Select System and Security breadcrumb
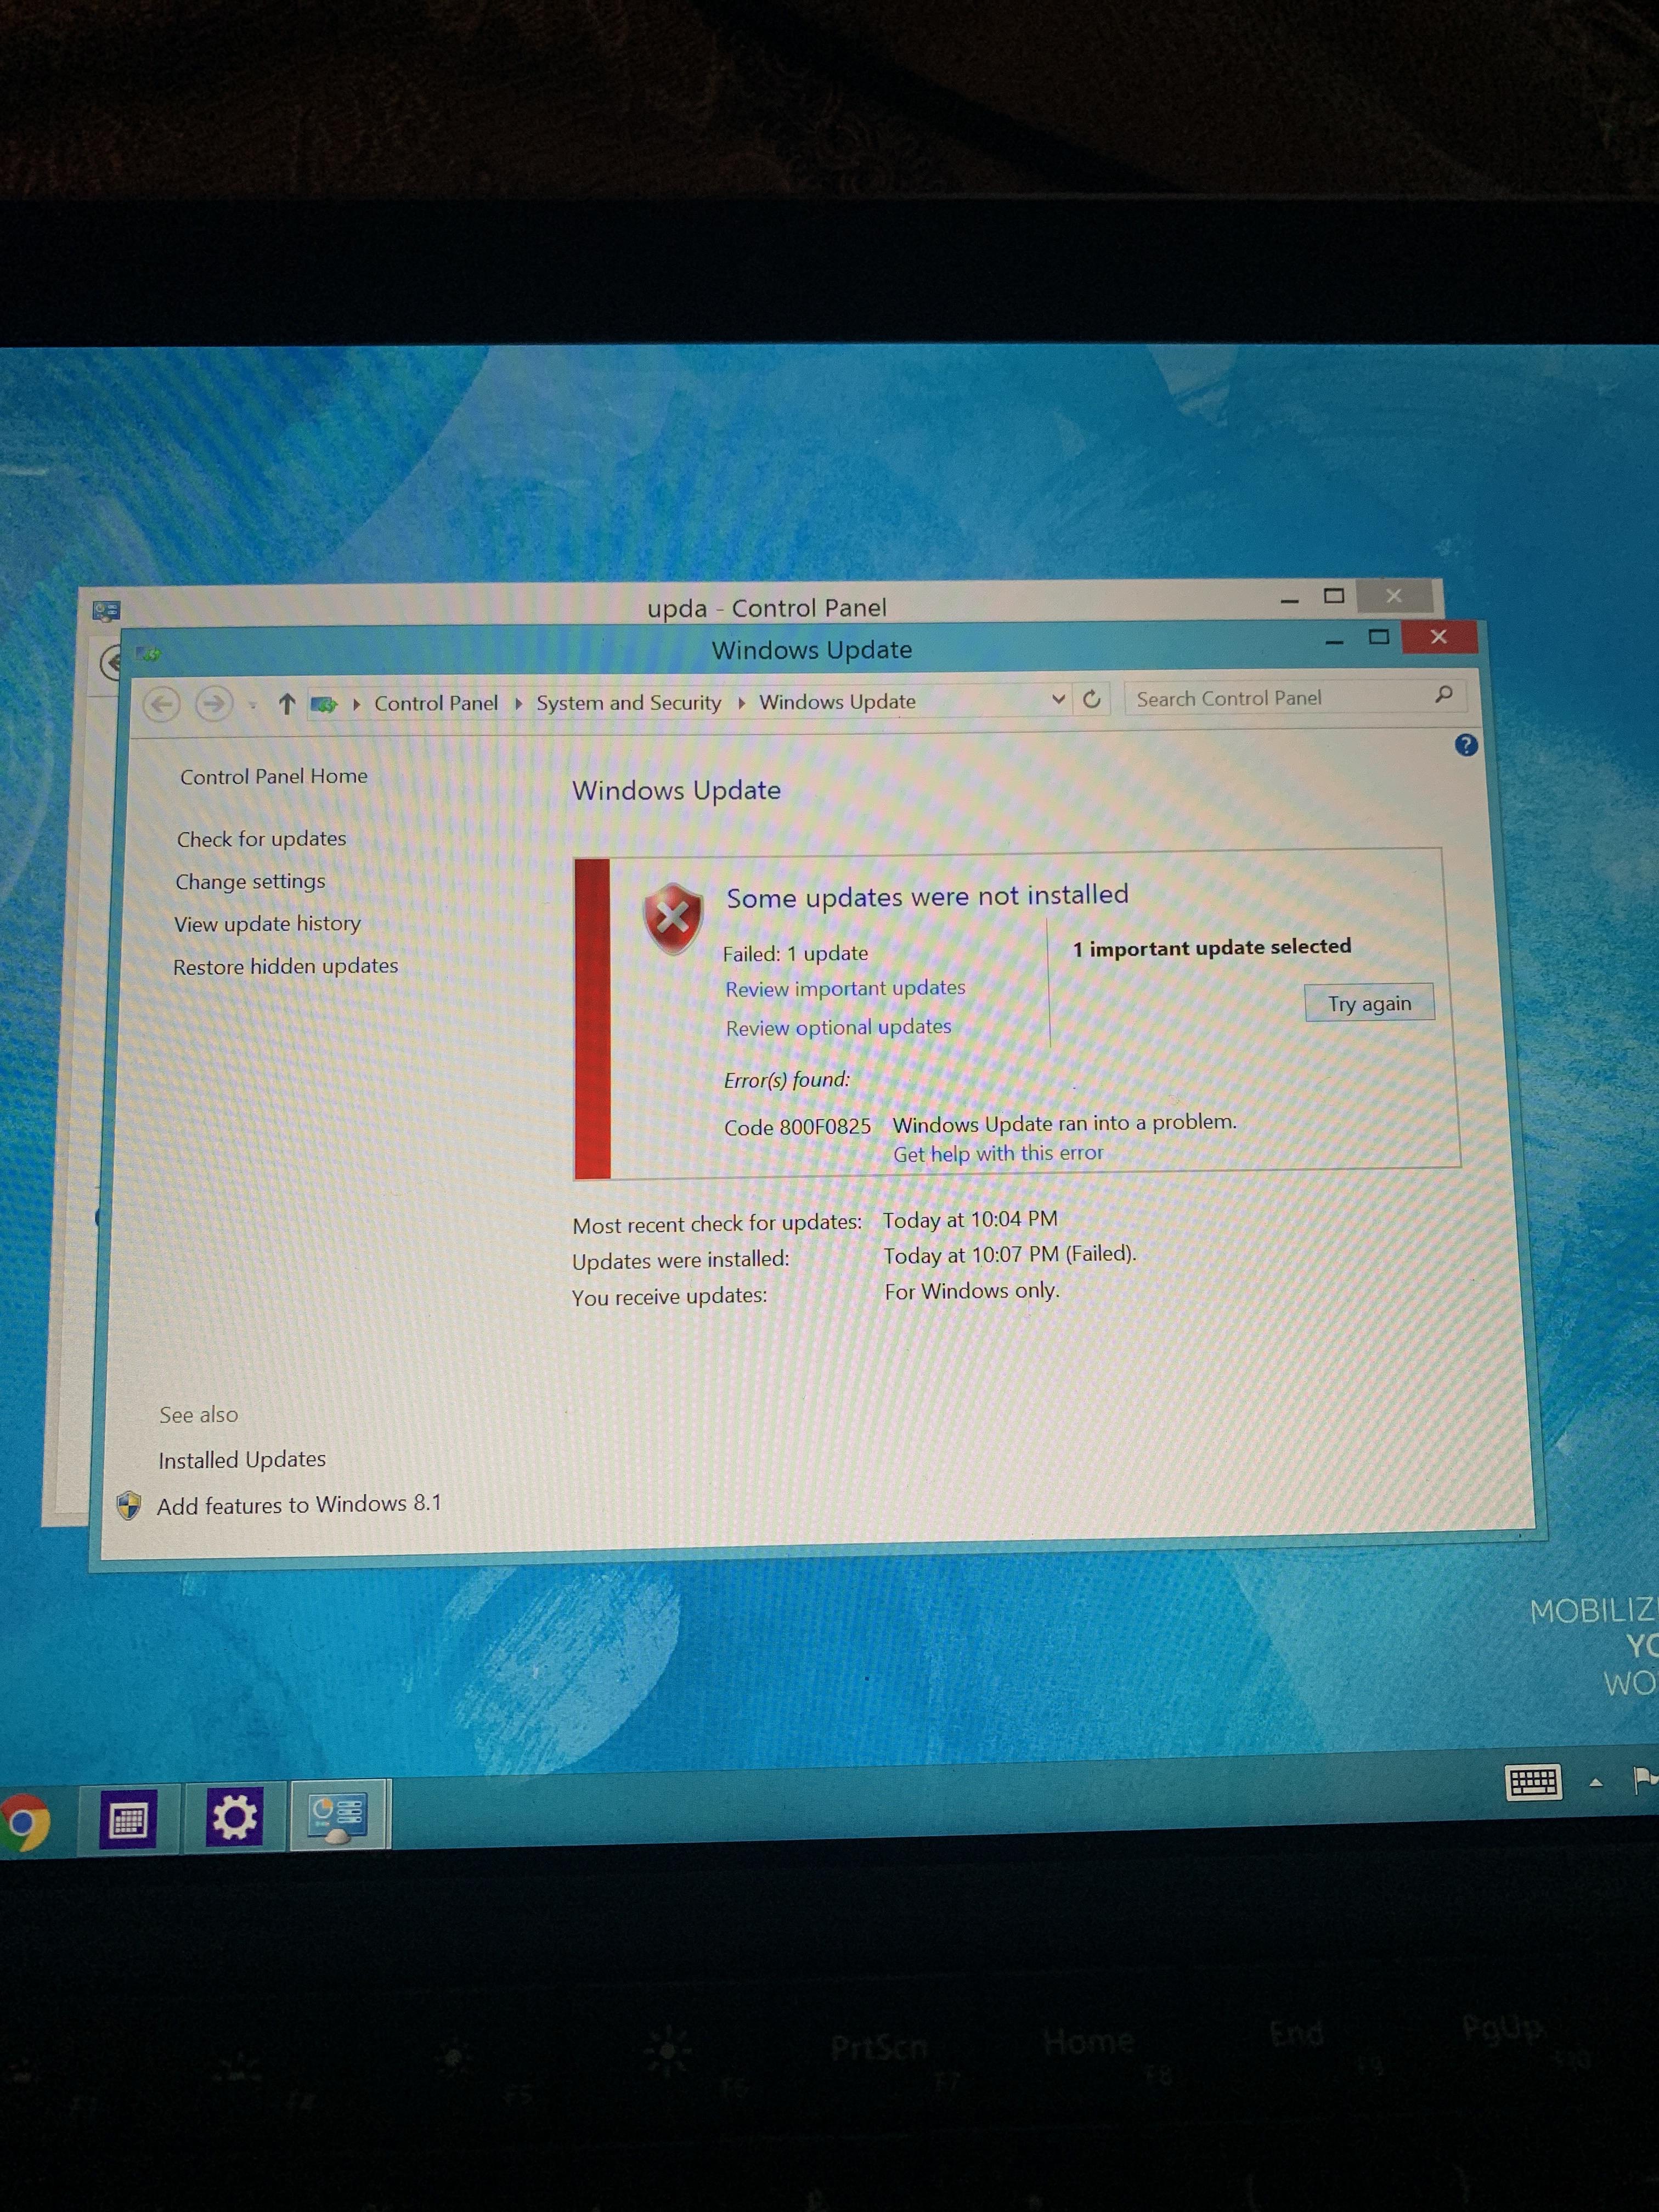The image size is (1659, 2212). point(628,702)
